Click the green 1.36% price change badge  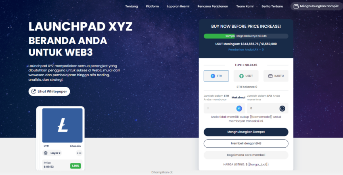[x=75, y=166]
